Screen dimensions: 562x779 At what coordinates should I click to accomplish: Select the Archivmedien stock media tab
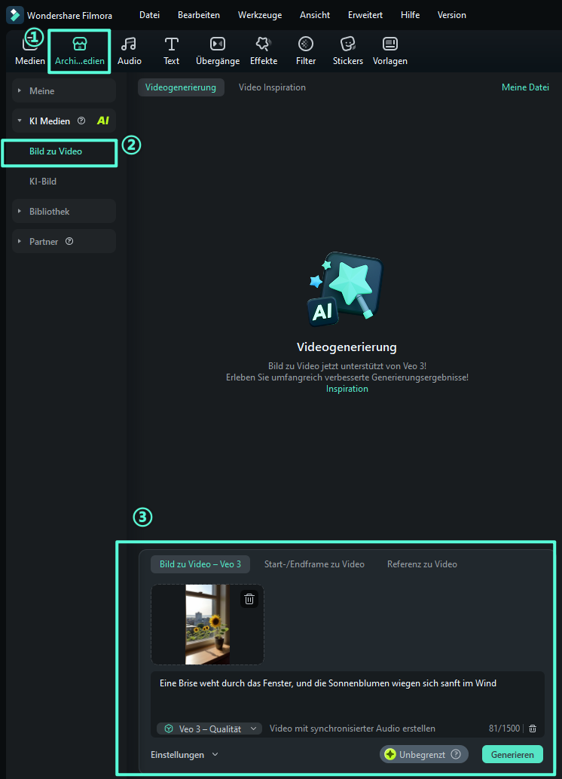coord(80,51)
